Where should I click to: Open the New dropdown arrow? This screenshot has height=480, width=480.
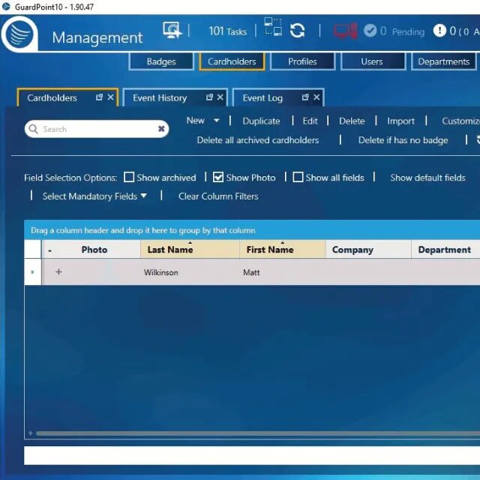(217, 121)
